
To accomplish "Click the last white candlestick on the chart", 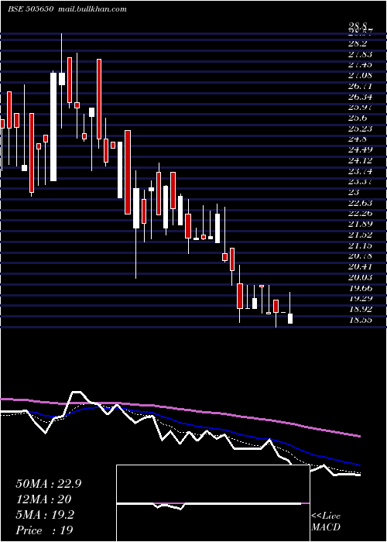I will [290, 318].
